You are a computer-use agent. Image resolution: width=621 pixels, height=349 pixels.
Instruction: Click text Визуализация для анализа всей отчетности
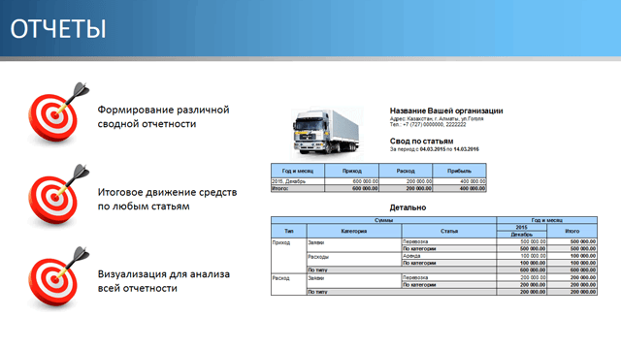tap(164, 281)
